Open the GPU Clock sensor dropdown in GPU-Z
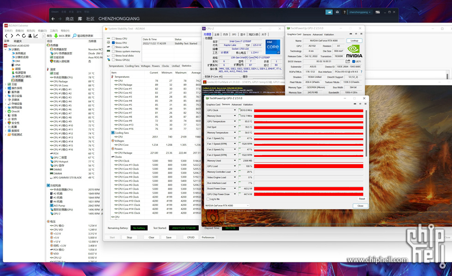 pos(235,110)
